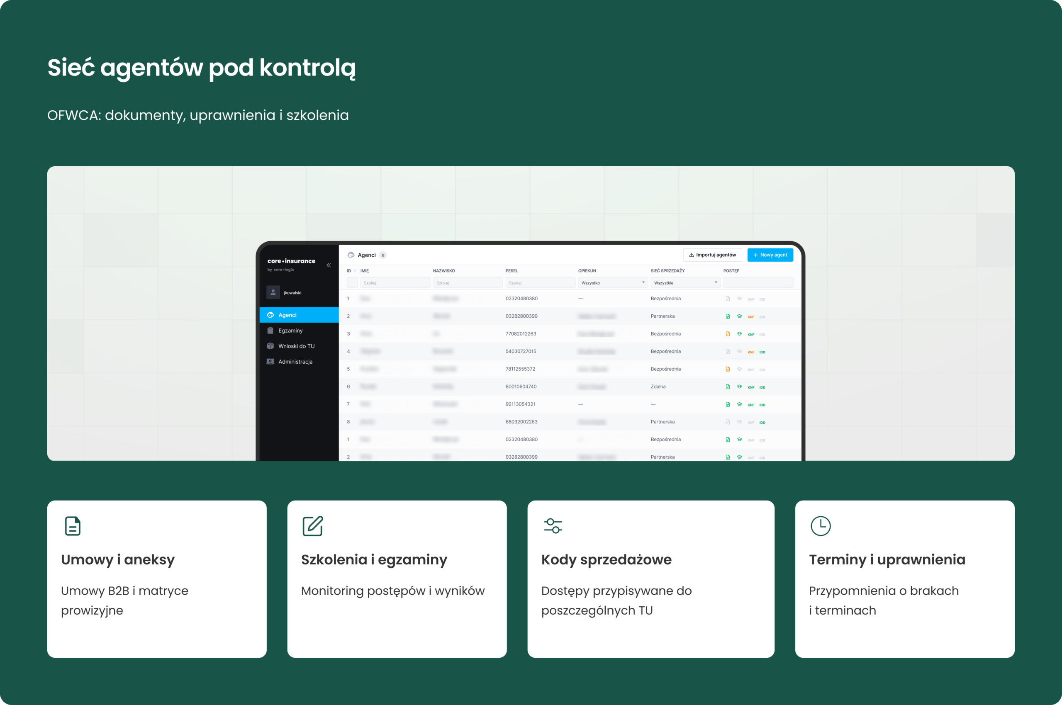Focus the Nazwisko search field
Viewport: 1062px width, 705px height.
468,283
